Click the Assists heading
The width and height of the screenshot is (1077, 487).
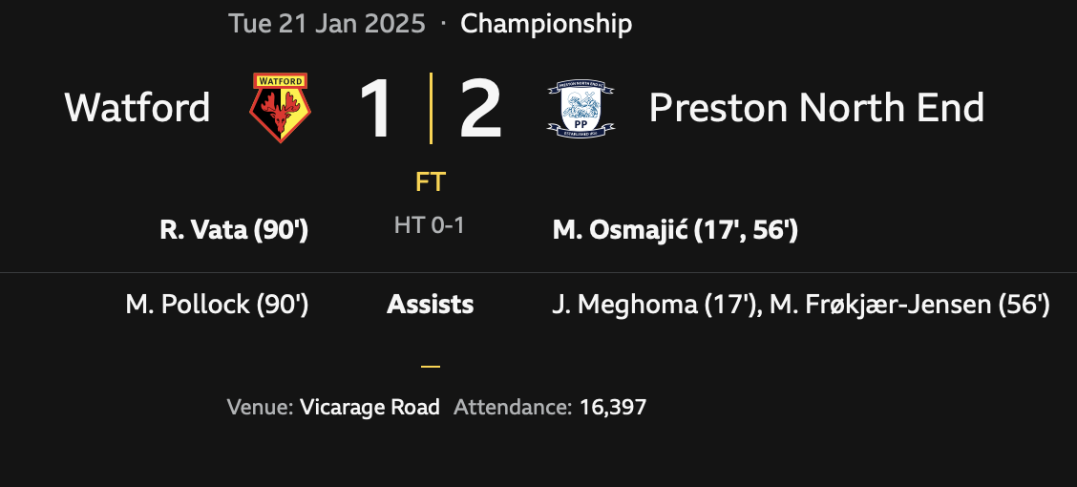[430, 305]
